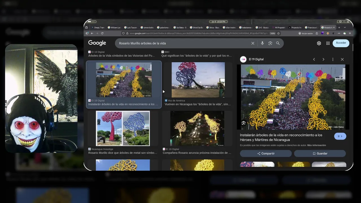
Task: Open preview panel three-dot options
Action: (x=333, y=59)
